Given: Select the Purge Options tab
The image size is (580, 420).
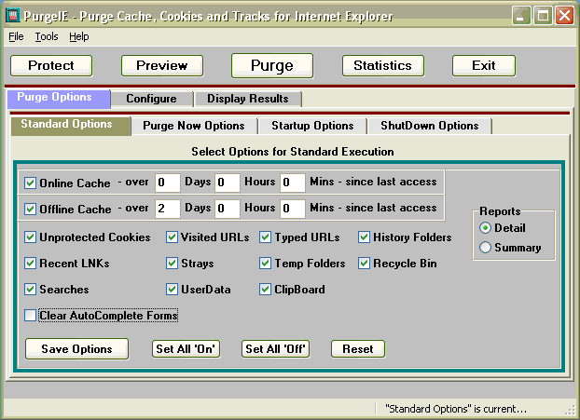Looking at the screenshot, I should click(x=59, y=99).
